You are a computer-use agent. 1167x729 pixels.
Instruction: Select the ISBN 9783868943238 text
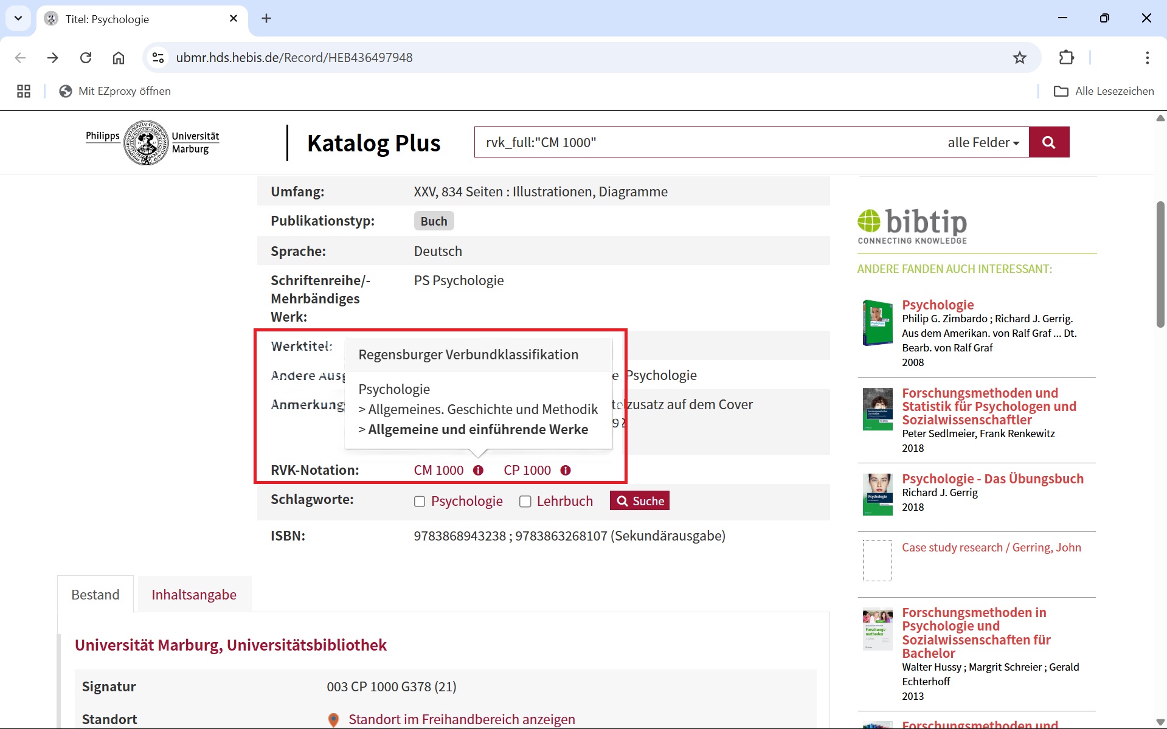coord(460,536)
